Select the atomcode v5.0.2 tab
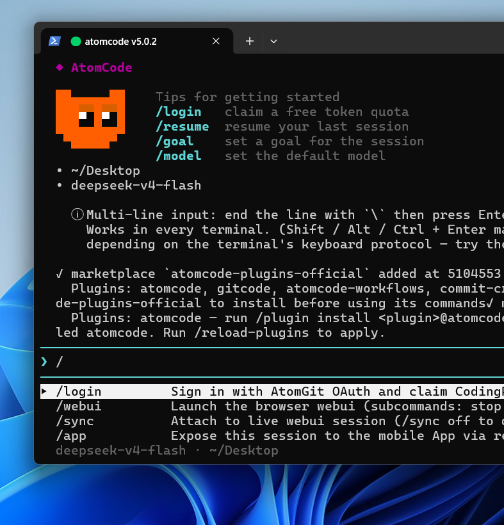Viewport: 504px width, 525px height. click(137, 41)
